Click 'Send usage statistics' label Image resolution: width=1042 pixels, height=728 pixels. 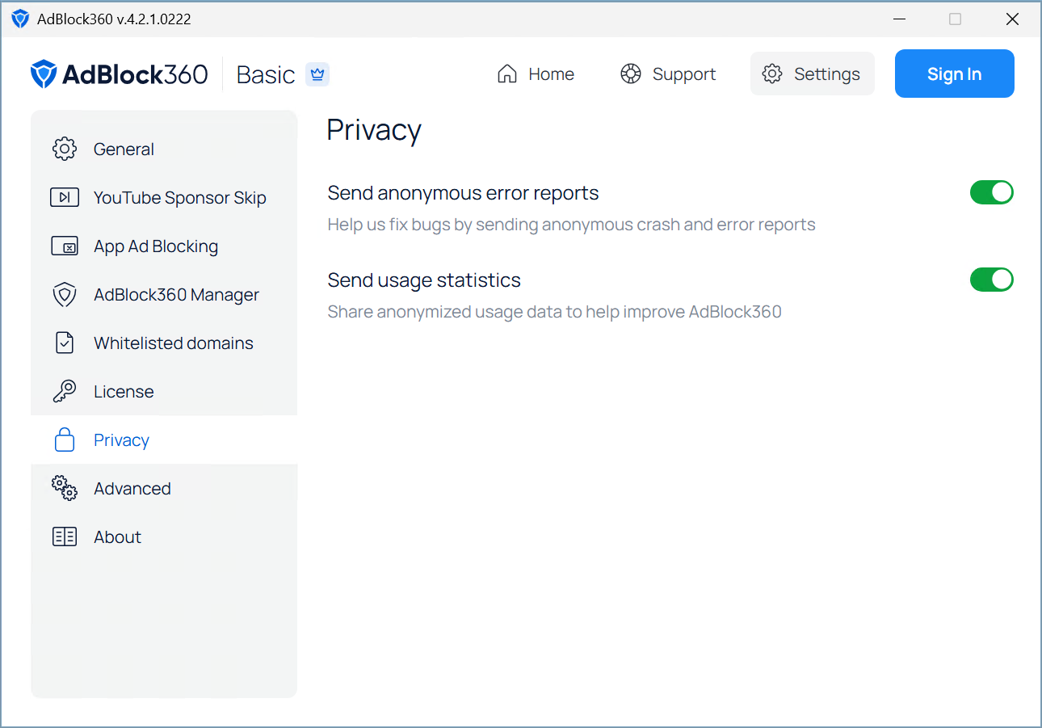coord(424,280)
